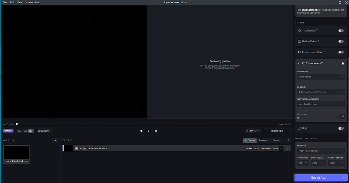Add a new input video with plus icon

[55, 140]
